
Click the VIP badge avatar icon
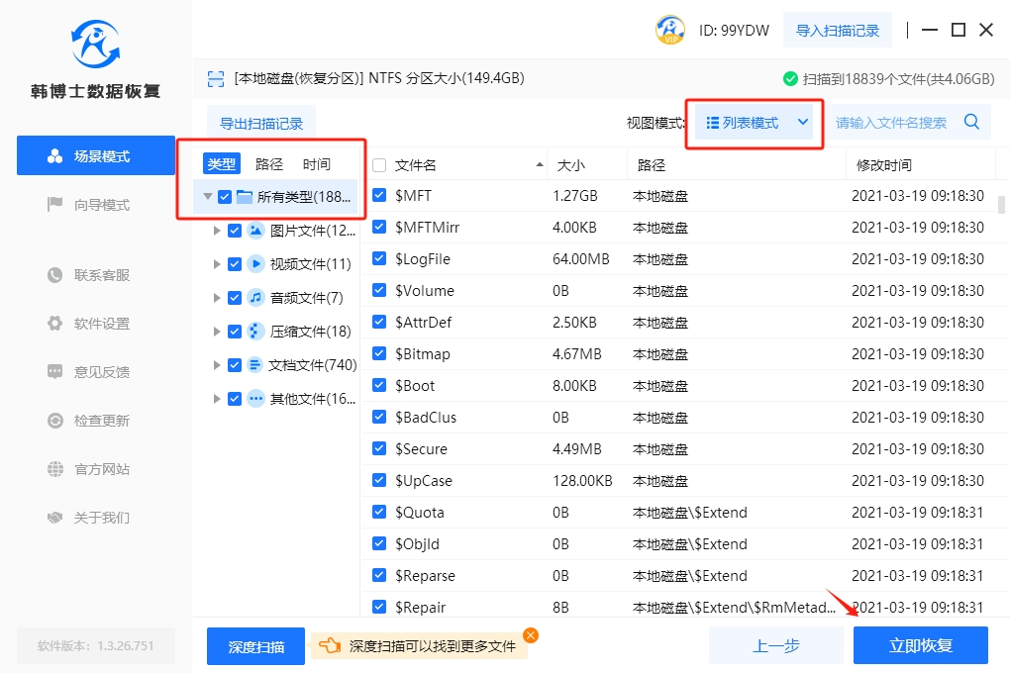click(x=670, y=30)
